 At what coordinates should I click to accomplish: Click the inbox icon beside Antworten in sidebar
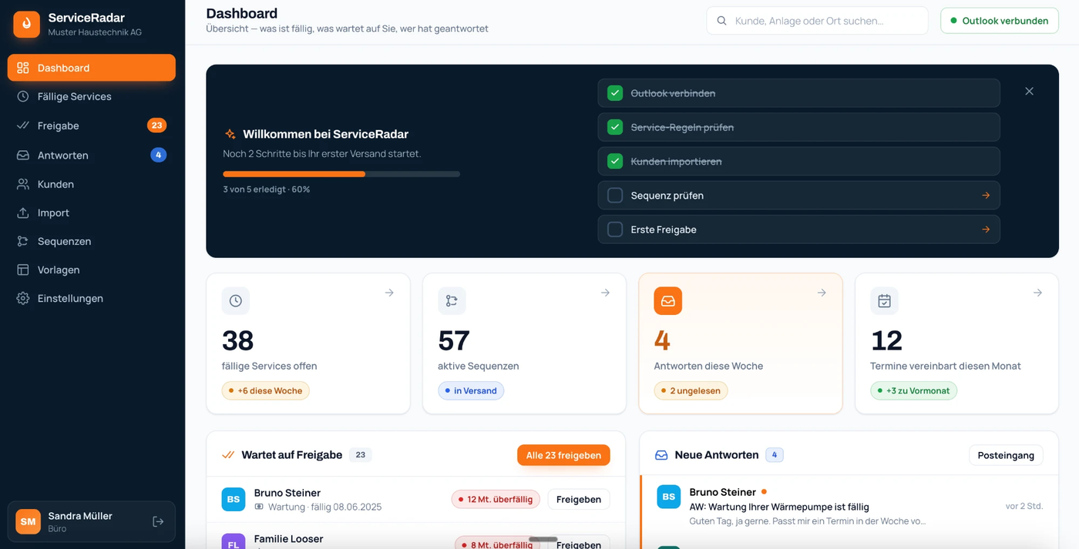point(23,155)
